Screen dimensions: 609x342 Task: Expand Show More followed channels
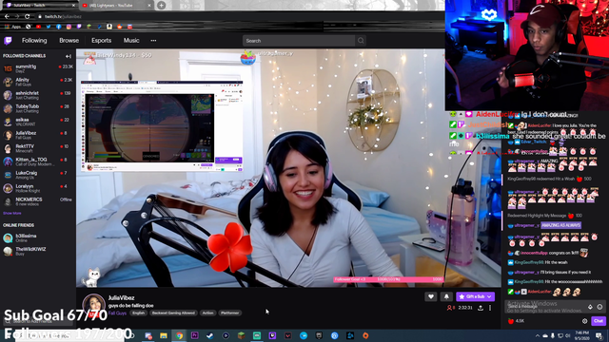[x=12, y=213]
